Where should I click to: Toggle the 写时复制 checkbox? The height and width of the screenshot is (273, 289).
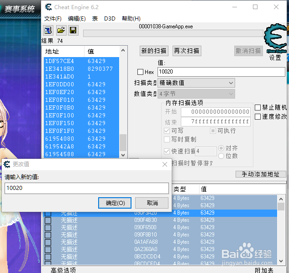[x=167, y=139]
